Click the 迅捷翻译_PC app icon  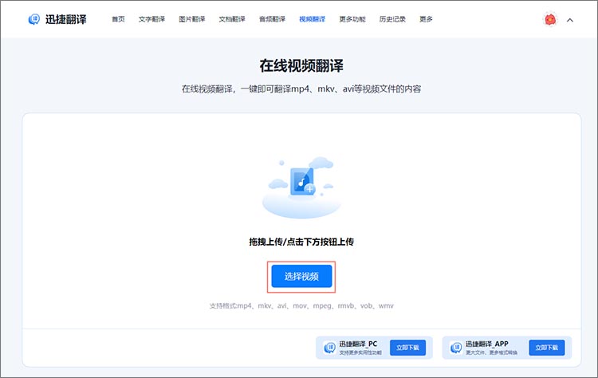[x=329, y=348]
